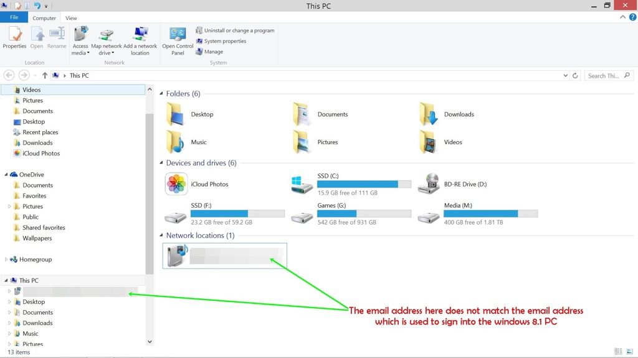The width and height of the screenshot is (638, 358).
Task: Click Add a network location
Action: point(140,41)
